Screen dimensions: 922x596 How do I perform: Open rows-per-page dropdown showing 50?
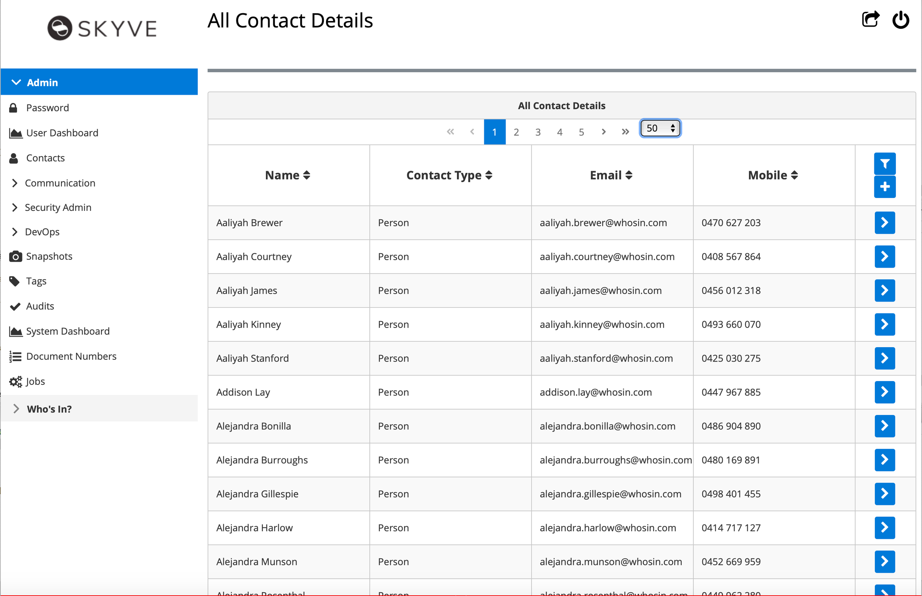(660, 129)
